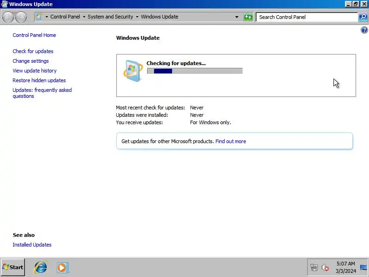Image resolution: width=369 pixels, height=277 pixels.
Task: Click the Windows Update page heading
Action: 138,38
